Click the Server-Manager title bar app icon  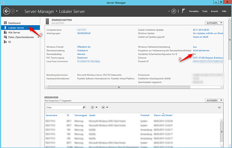coord(3,2)
